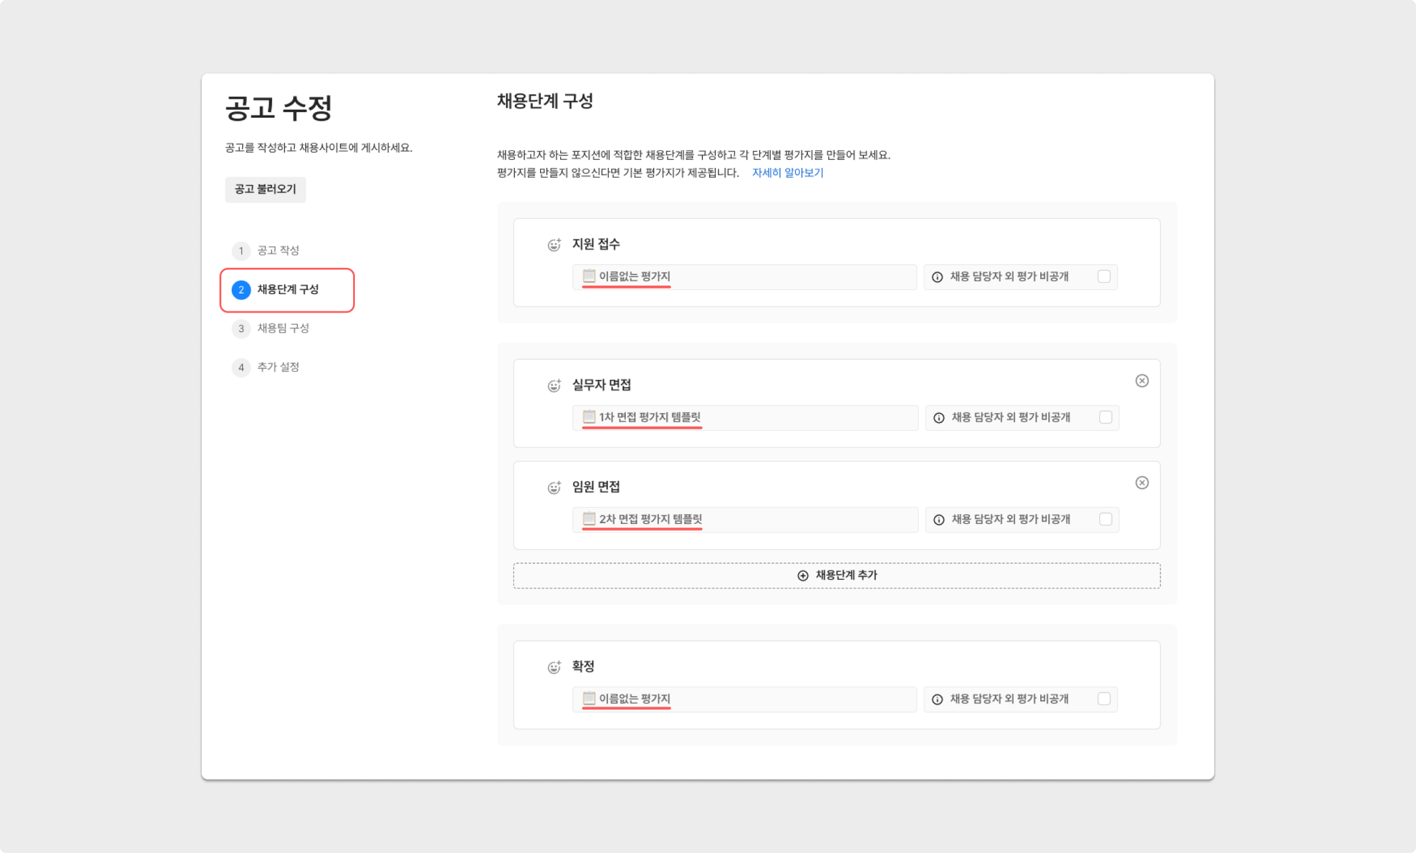1416x853 pixels.
Task: Click emoji icon beside 임원 면접 stage
Action: [554, 488]
